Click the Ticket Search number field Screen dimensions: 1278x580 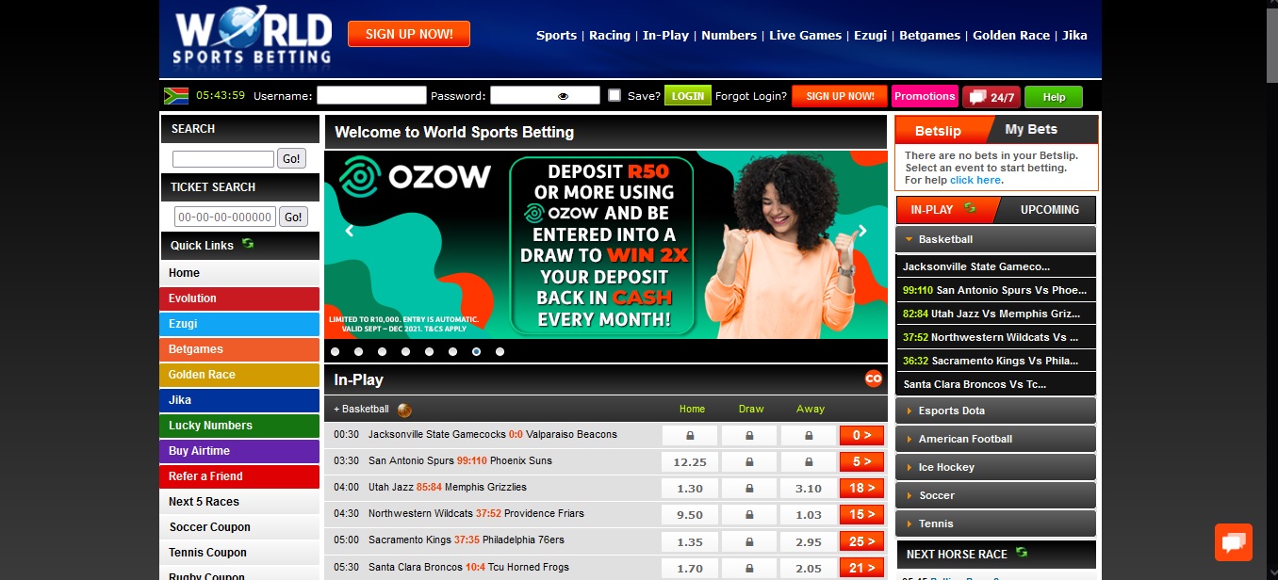pos(225,217)
